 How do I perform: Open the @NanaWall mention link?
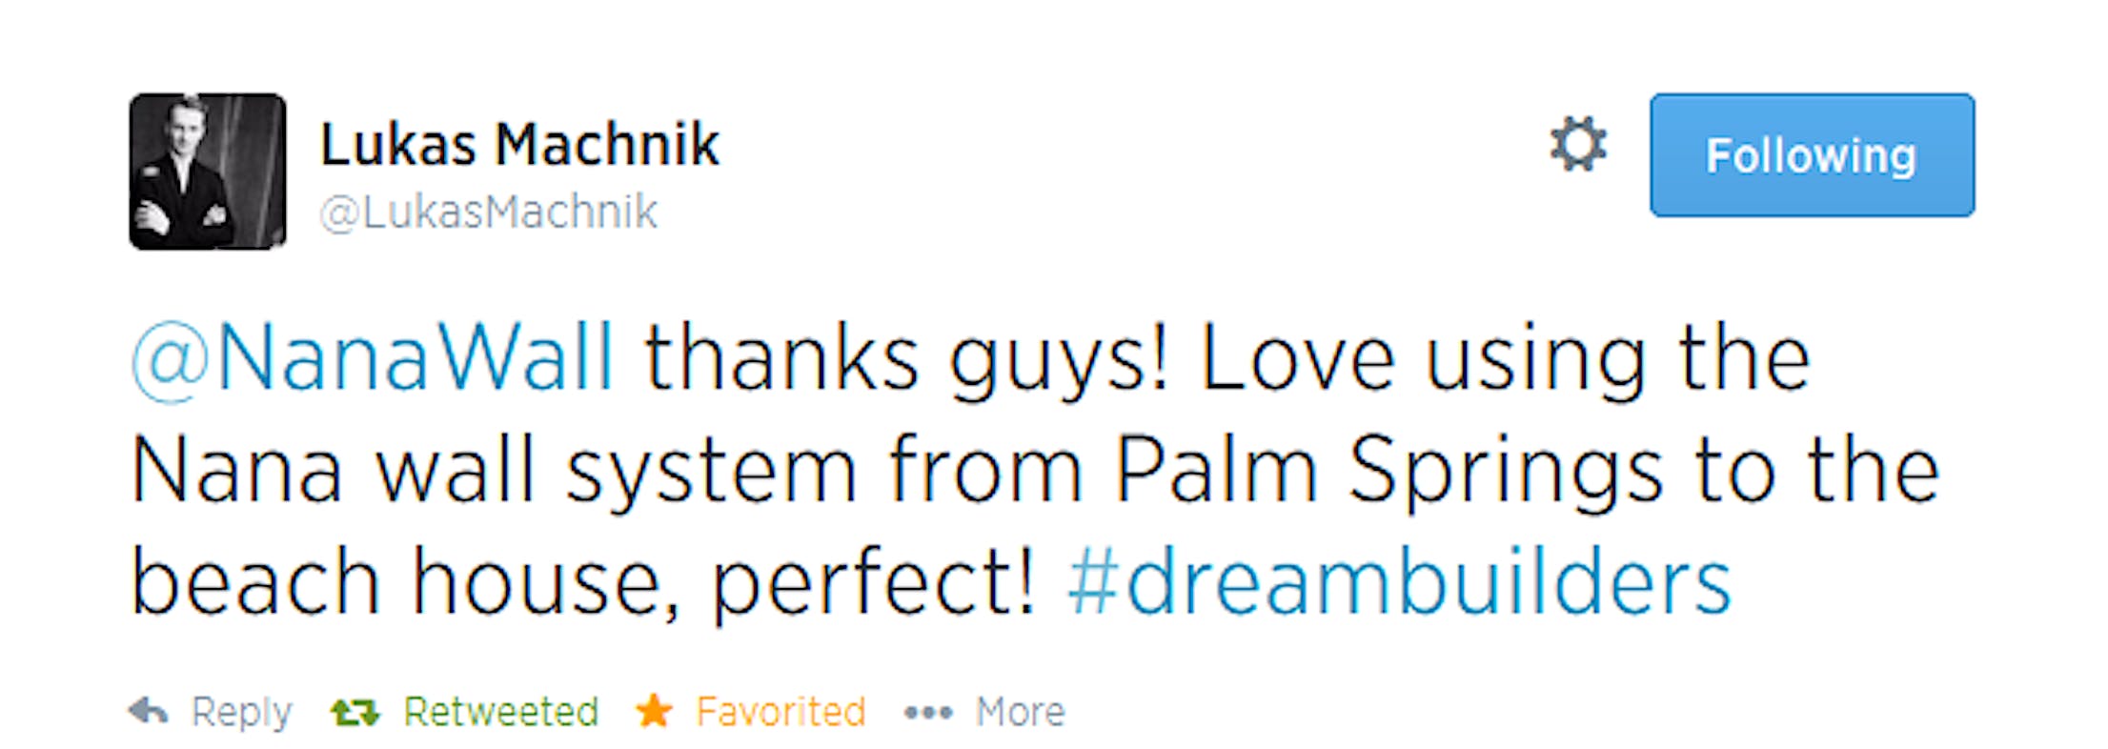click(373, 359)
